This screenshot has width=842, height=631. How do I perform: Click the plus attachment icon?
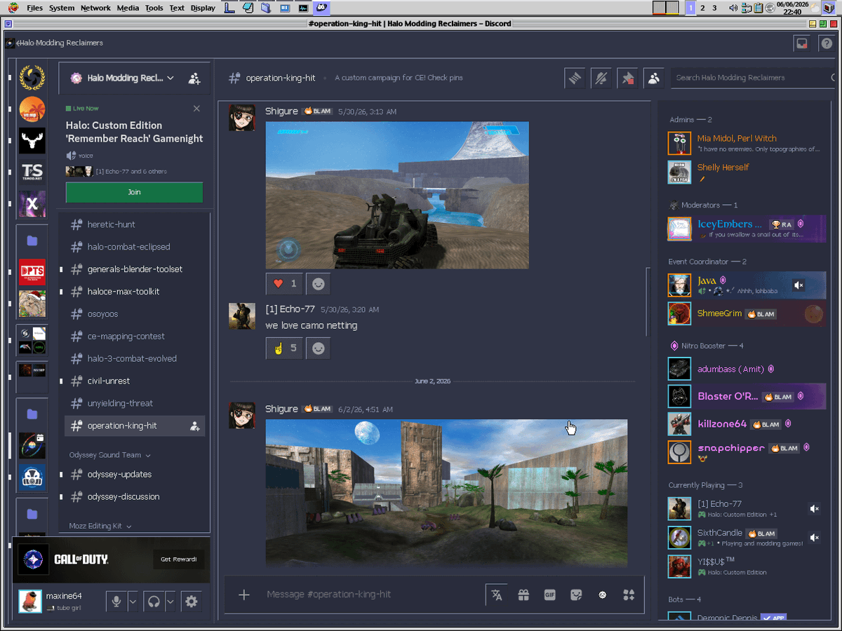tap(244, 595)
